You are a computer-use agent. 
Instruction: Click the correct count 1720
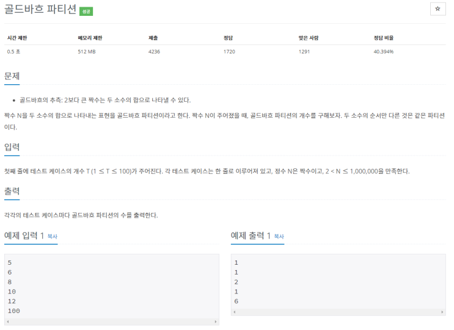point(229,52)
